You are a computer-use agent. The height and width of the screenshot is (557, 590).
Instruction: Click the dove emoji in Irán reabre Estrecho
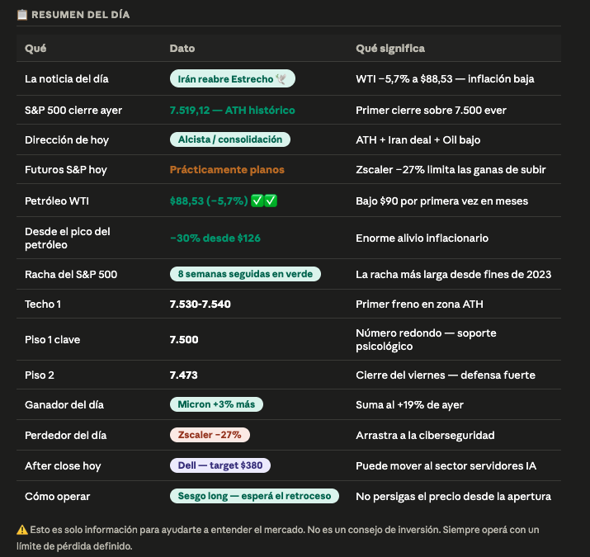(x=281, y=78)
